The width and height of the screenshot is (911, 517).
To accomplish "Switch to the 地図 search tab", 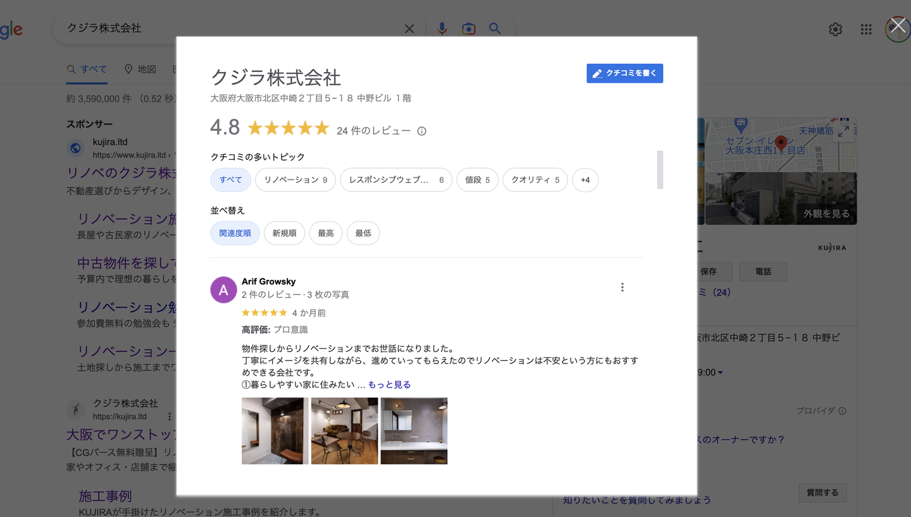I will pyautogui.click(x=140, y=70).
